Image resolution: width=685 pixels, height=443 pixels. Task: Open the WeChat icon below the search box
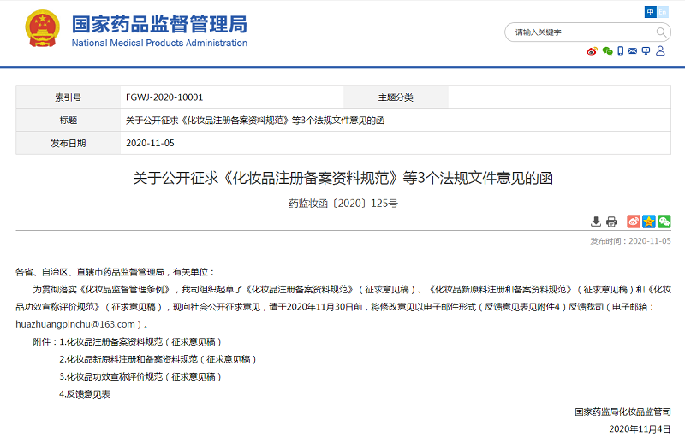(x=607, y=51)
